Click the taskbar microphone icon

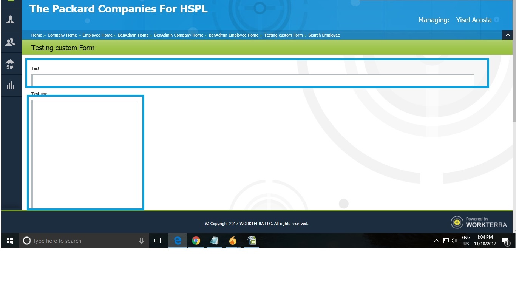(141, 241)
